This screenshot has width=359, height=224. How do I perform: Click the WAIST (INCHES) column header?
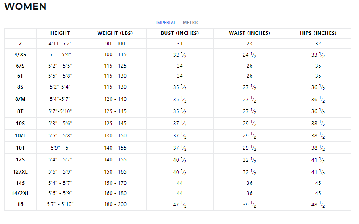click(249, 33)
